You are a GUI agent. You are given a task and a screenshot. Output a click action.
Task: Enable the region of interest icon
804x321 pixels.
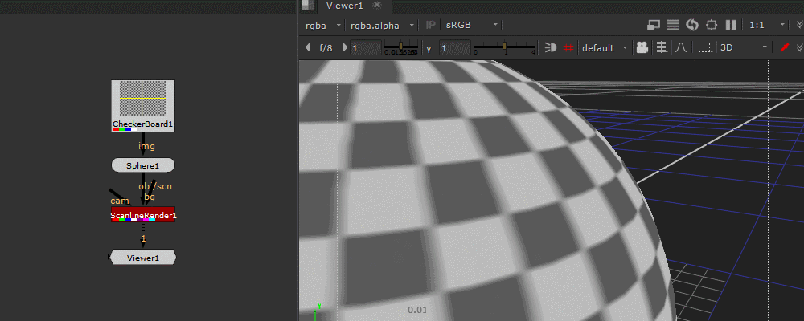712,25
